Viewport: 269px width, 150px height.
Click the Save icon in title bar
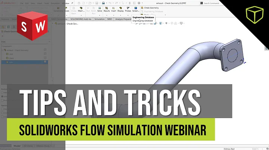pos(97,3)
